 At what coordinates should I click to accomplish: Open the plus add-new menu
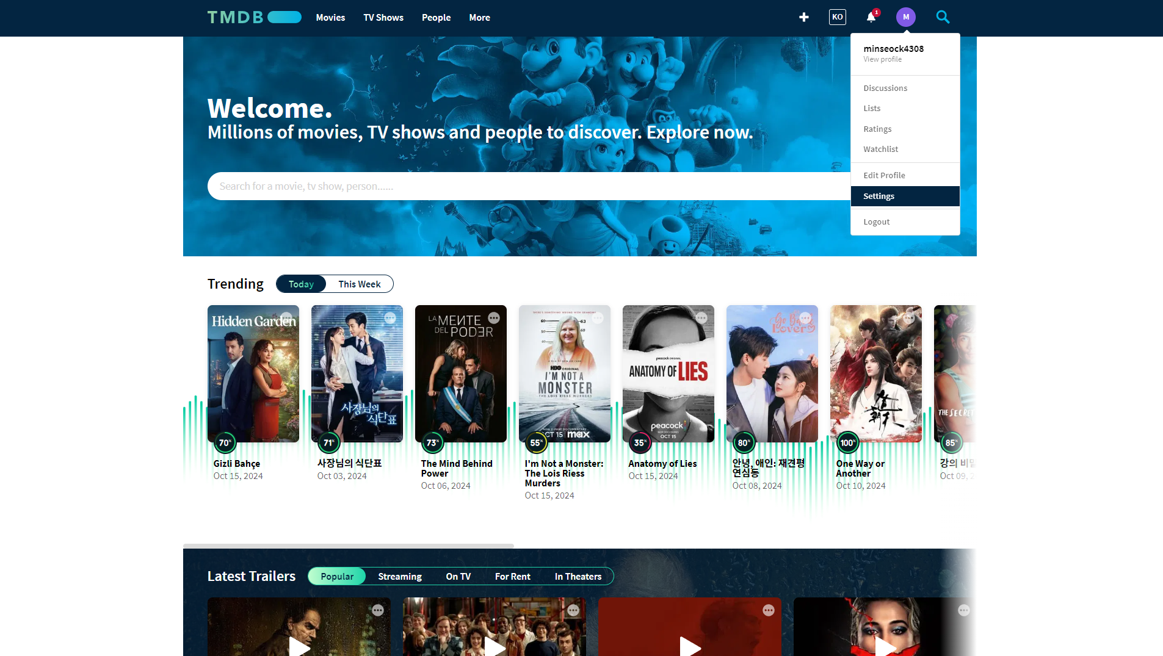[x=804, y=17]
